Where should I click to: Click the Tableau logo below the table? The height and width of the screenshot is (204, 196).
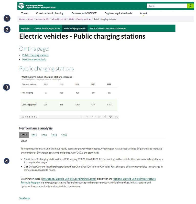tap(29, 117)
